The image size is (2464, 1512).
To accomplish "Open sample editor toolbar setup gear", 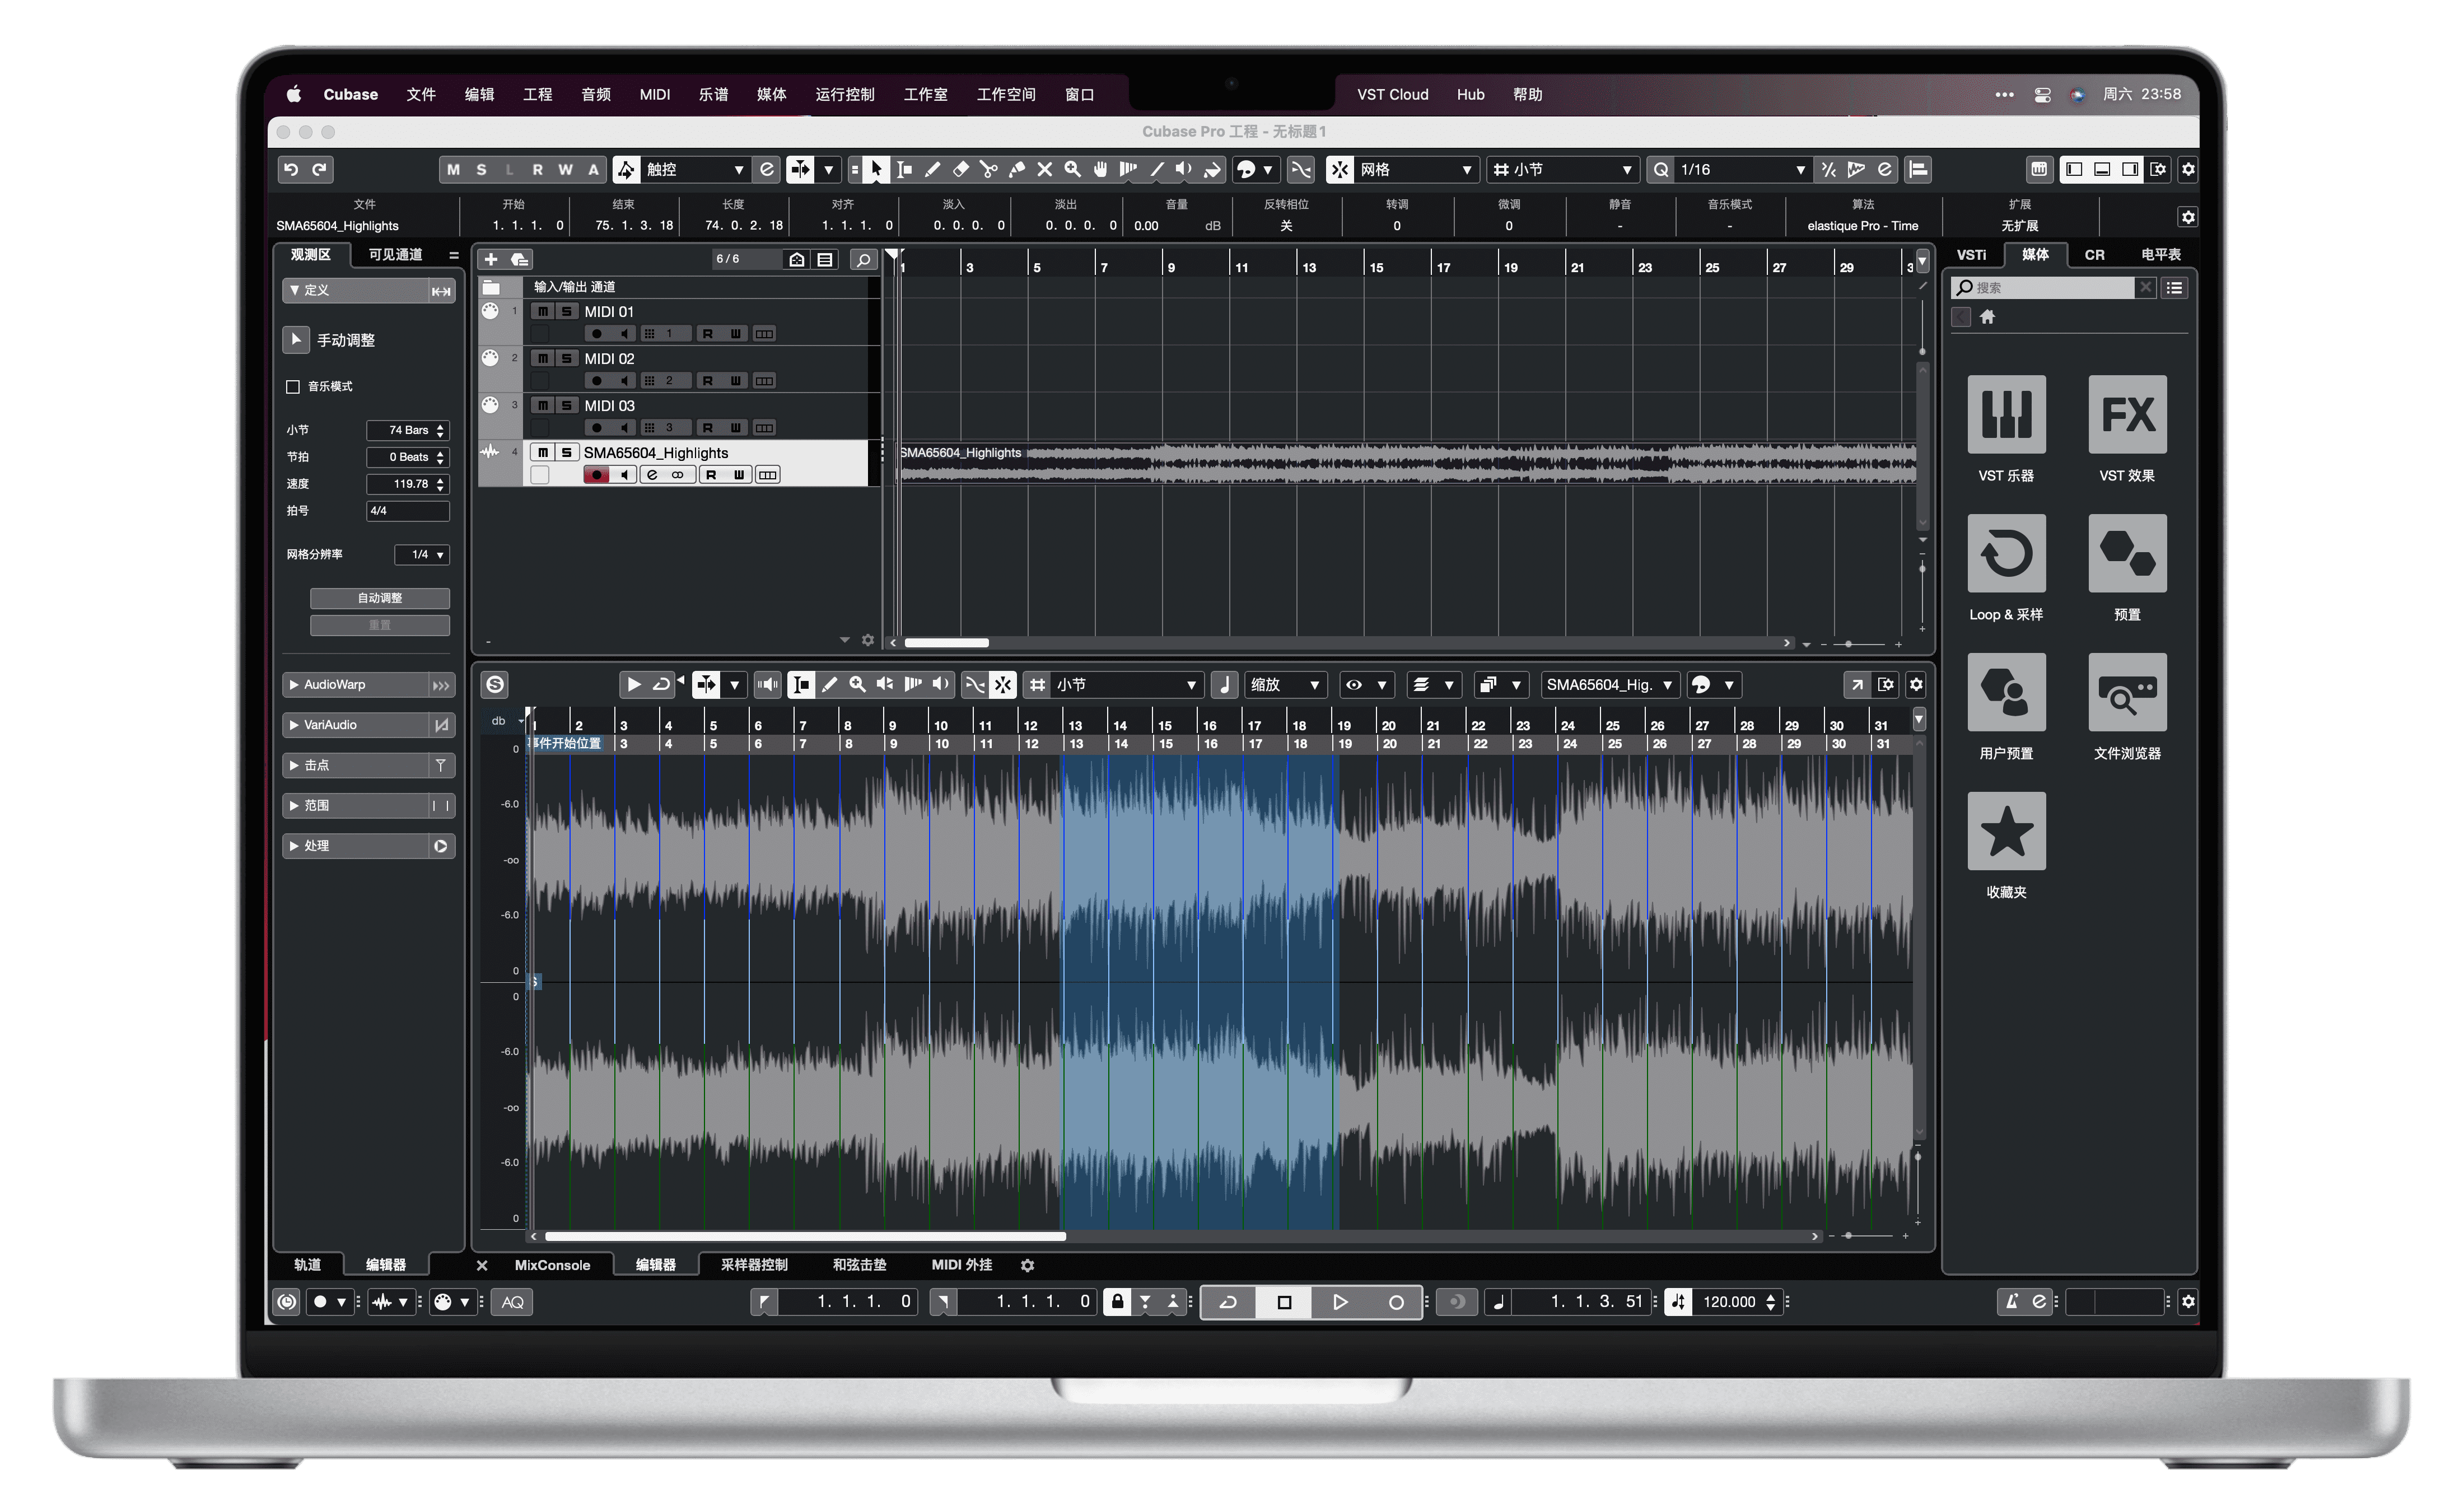I will (1916, 685).
